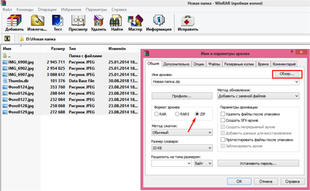Enable Протестировать файлы после упаковки

point(223,140)
